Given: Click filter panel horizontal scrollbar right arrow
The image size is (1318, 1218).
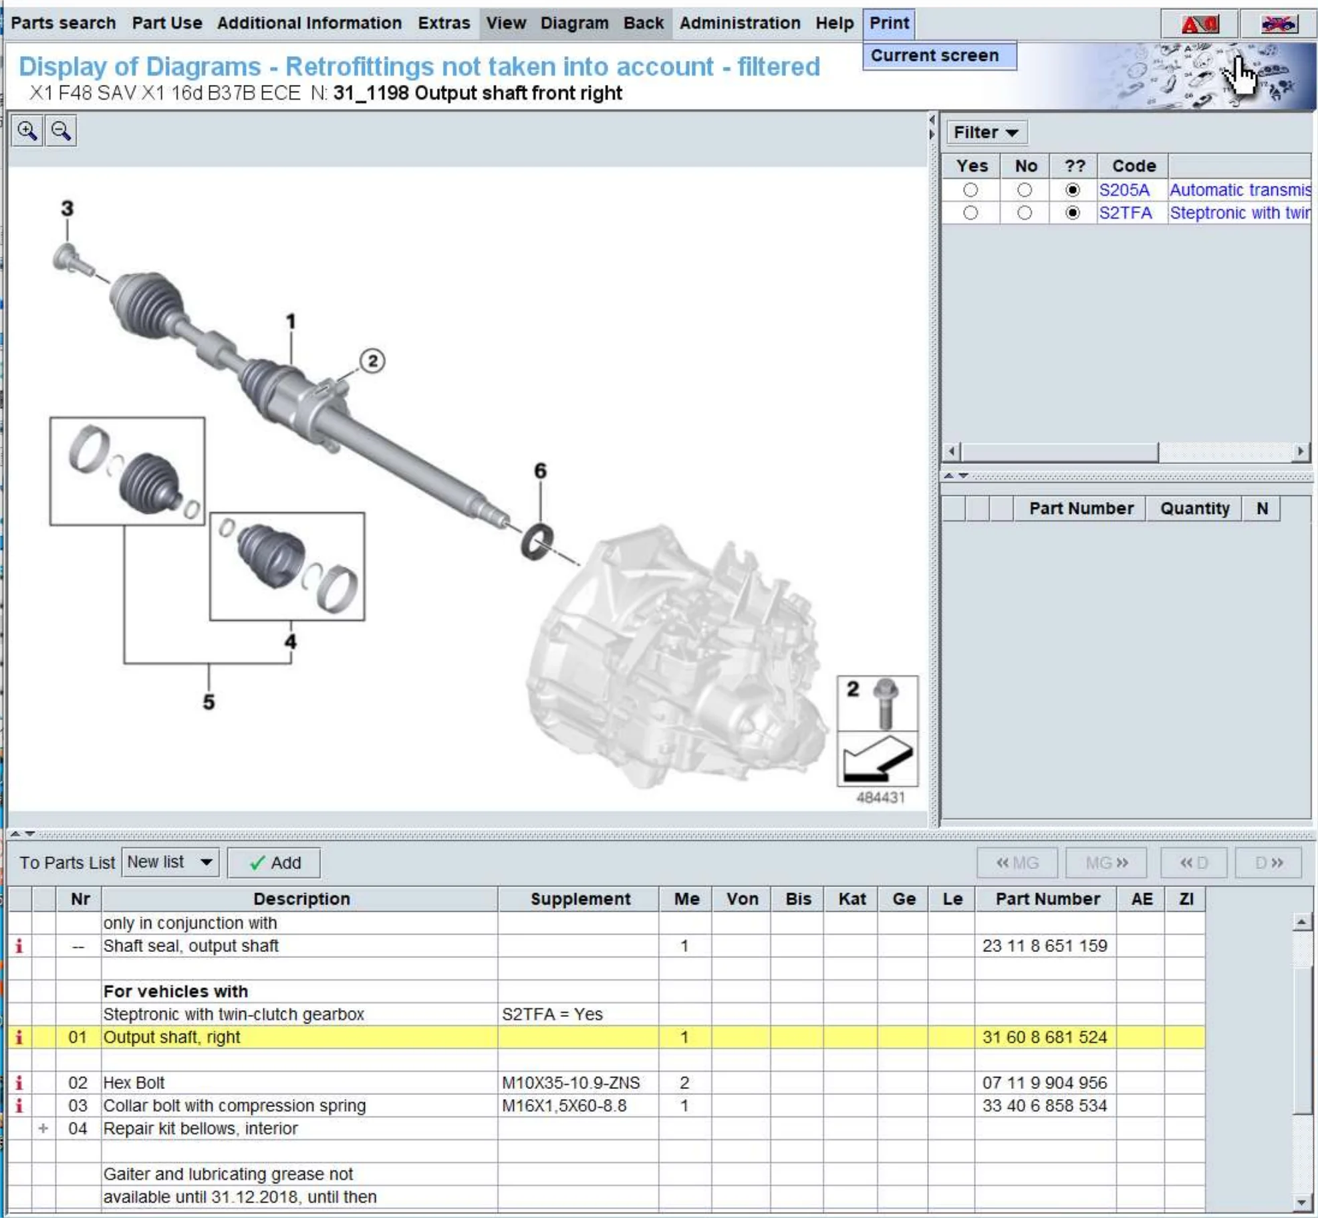Looking at the screenshot, I should (x=1300, y=451).
